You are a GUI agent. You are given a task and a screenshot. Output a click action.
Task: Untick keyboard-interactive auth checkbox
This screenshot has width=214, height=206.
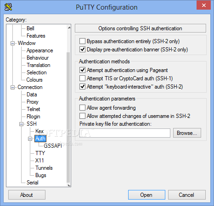82,87
